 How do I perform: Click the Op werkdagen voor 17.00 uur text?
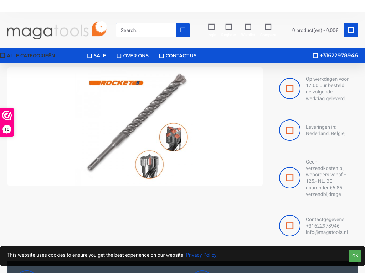[x=327, y=89]
